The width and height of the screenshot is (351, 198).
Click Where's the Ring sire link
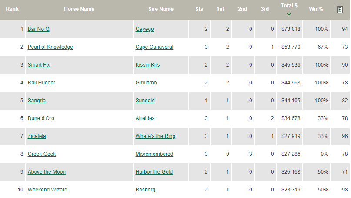155,136
